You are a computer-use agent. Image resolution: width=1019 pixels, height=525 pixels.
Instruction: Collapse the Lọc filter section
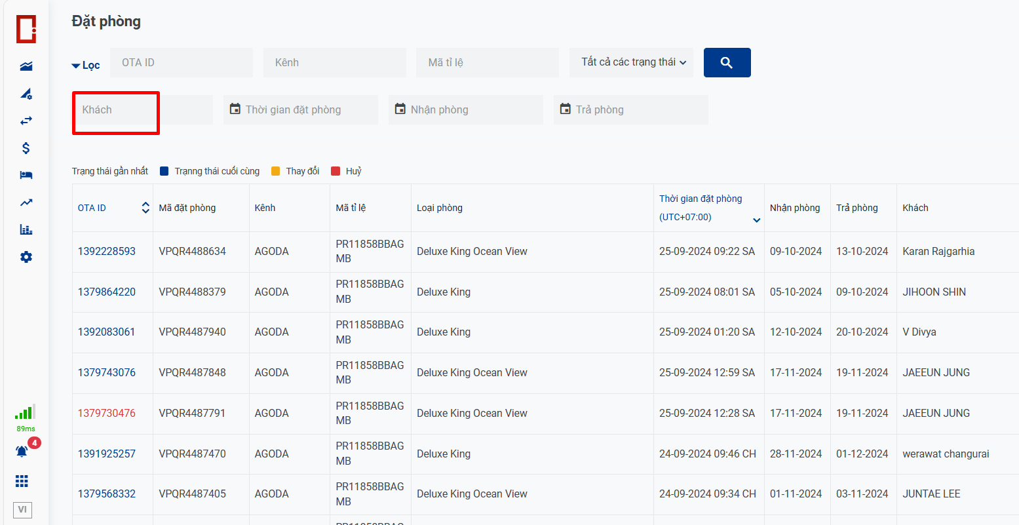pyautogui.click(x=86, y=66)
